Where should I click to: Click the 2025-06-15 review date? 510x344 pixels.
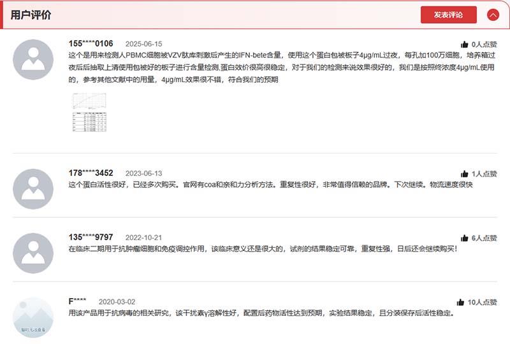[143, 44]
